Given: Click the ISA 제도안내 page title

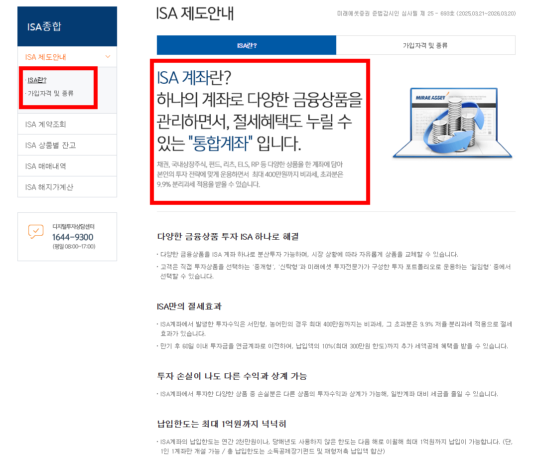Looking at the screenshot, I should click(x=195, y=14).
